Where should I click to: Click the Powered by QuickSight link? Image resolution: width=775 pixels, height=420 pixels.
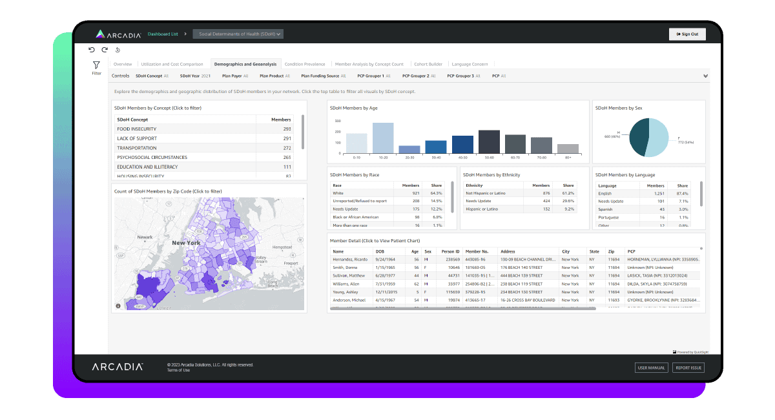[x=689, y=352]
